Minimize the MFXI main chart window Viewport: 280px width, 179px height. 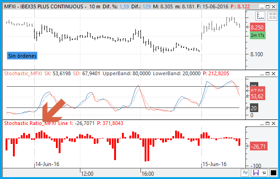(x=262, y=7)
